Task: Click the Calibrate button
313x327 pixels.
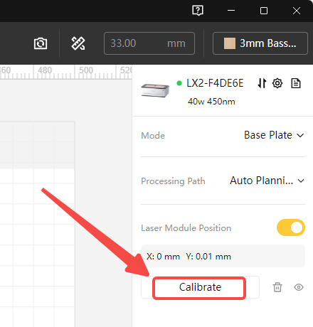Action: click(x=200, y=287)
